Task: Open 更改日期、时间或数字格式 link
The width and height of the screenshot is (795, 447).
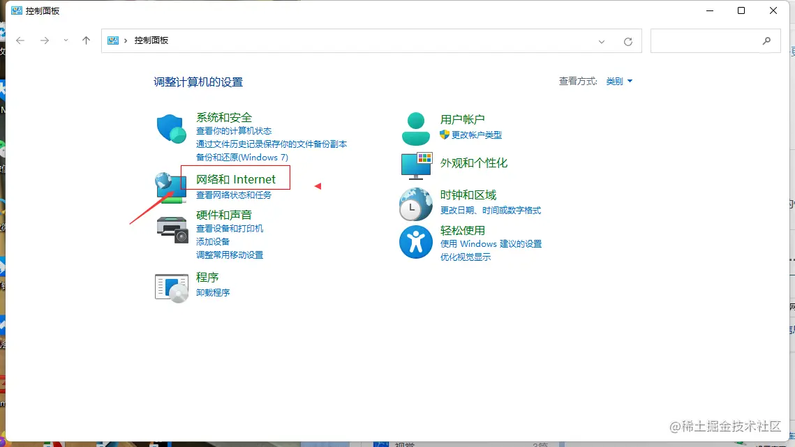Action: tap(490, 211)
